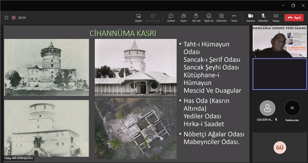
Task: Click the GÜ initials avatar tile
Action: click(x=280, y=148)
